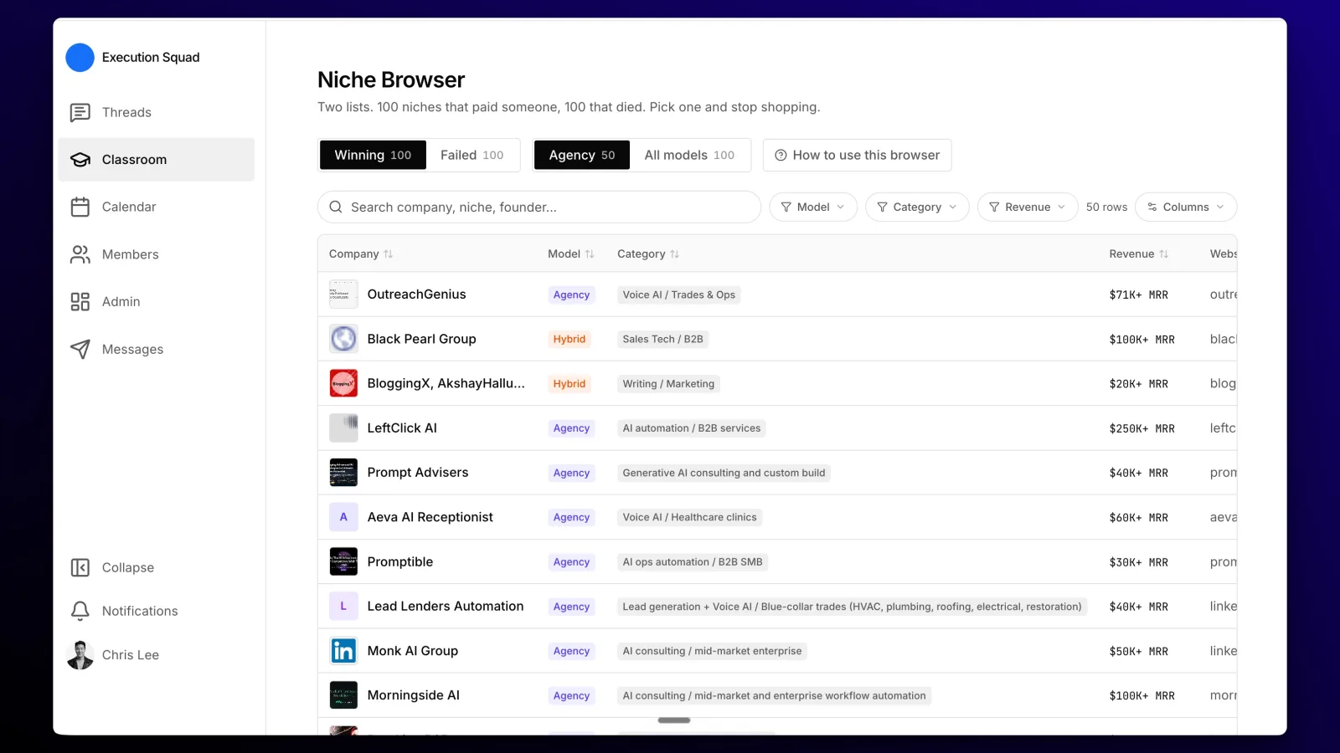The height and width of the screenshot is (753, 1340).
Task: Click the OutreachGenius company logo
Action: coord(343,295)
